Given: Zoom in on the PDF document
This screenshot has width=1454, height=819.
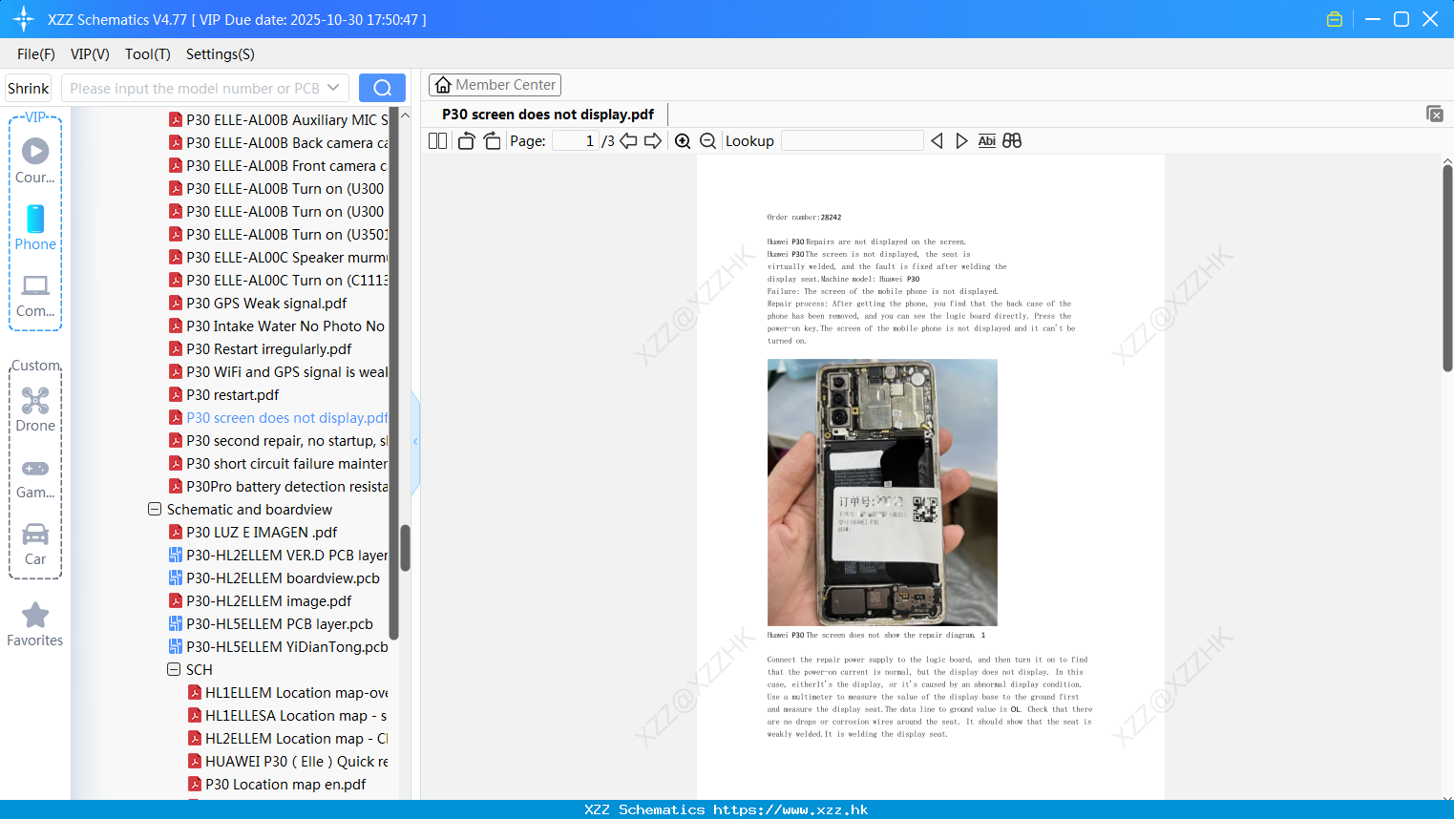Looking at the screenshot, I should (683, 140).
